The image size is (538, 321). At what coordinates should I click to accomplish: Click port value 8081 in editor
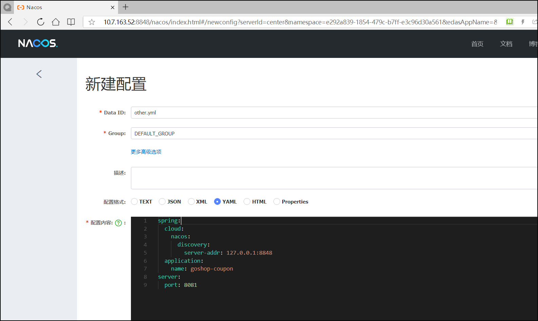click(x=191, y=285)
